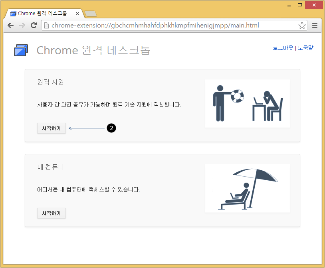This screenshot has height=268, width=325.
Task: Click the text 어디서든 내 컴퓨터에 액세스할 수 있습니다
Action: (x=89, y=189)
